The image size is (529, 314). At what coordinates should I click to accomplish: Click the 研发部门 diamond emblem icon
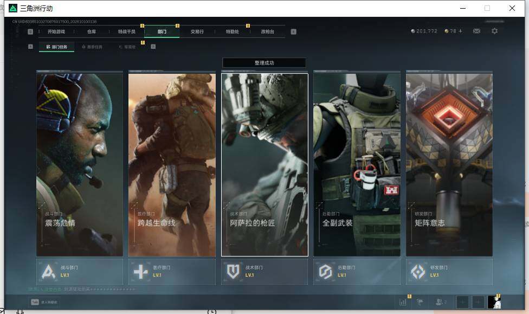click(418, 272)
